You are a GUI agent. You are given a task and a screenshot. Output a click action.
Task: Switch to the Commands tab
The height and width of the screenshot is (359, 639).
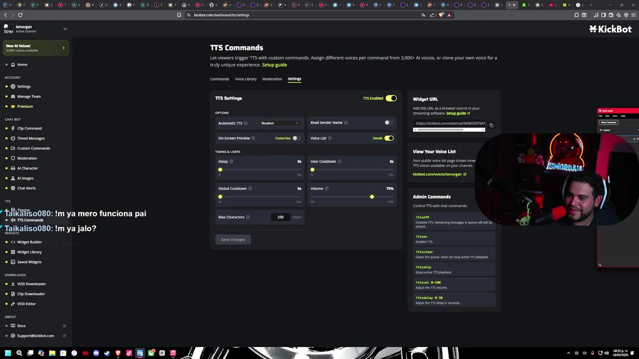(220, 79)
